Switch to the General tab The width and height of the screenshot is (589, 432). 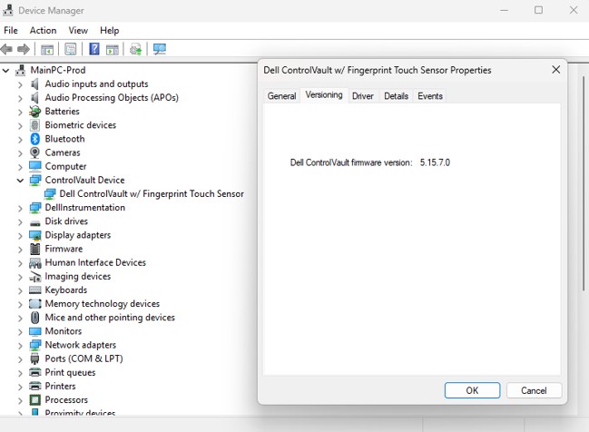(x=281, y=96)
